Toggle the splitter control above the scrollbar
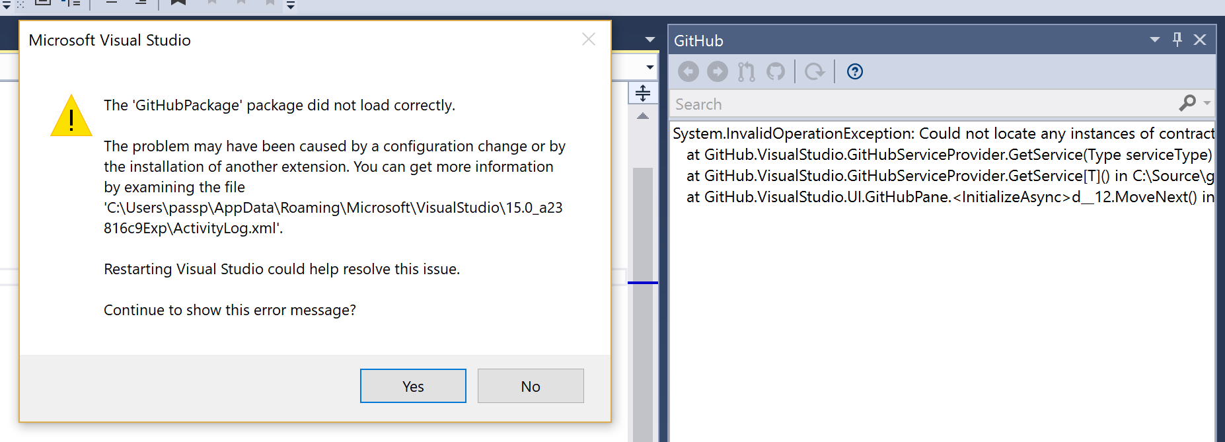The image size is (1225, 442). pos(642,93)
